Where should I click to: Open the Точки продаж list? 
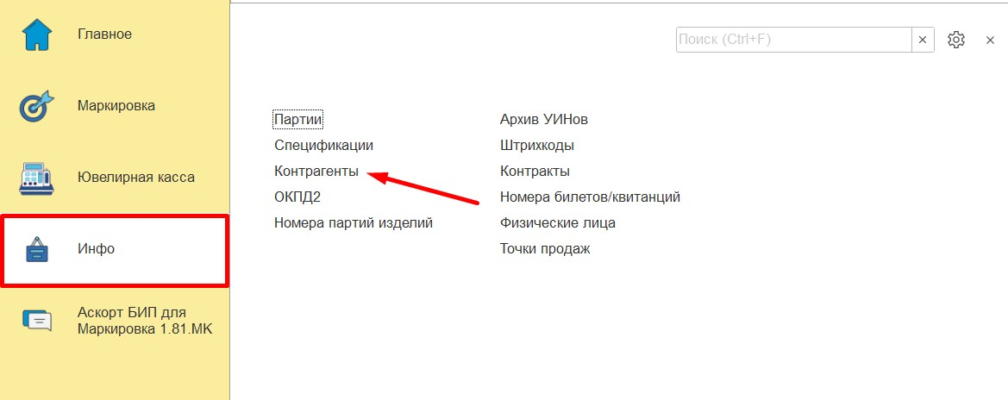545,248
